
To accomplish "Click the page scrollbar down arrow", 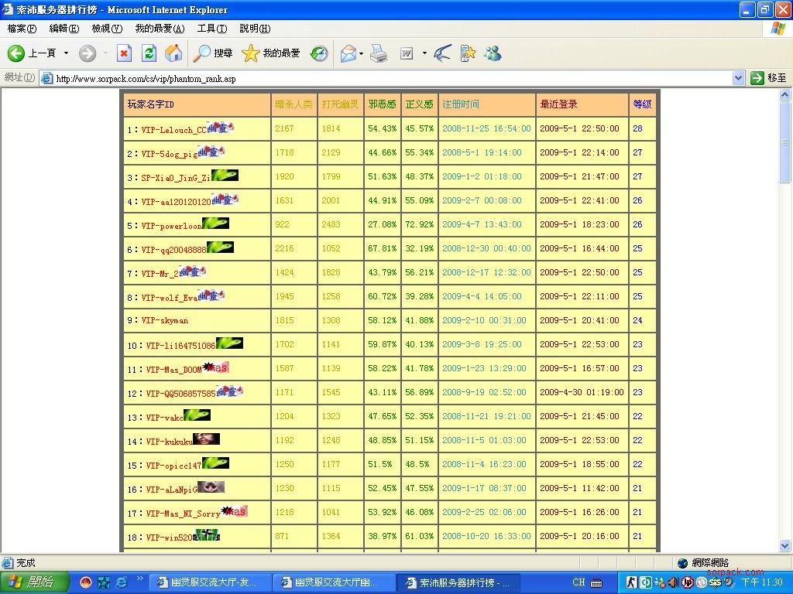I will pos(785,545).
